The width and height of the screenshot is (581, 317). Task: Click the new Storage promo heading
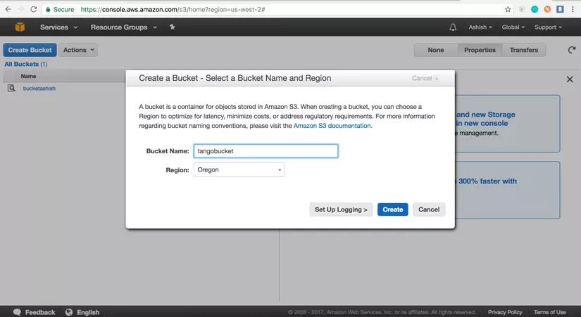[486, 119]
